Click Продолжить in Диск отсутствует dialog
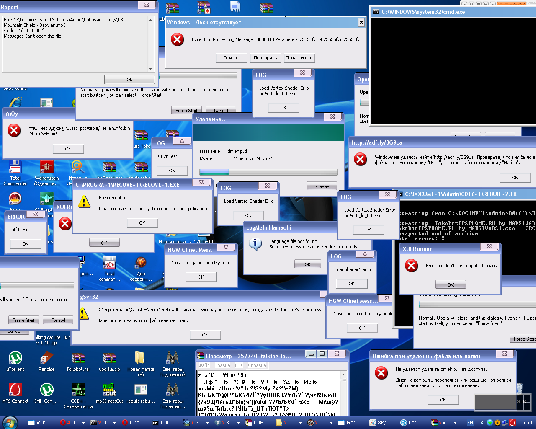Image resolution: width=536 pixels, height=429 pixels. [299, 58]
